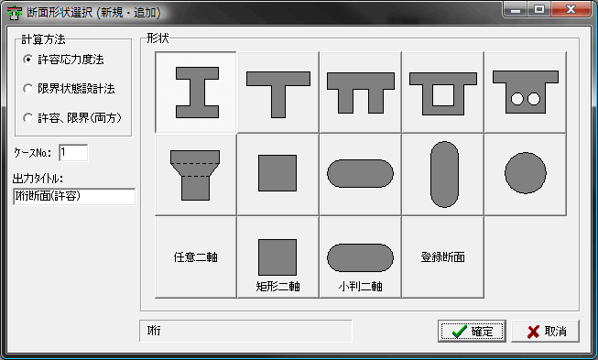Choose the vertical oval section shape
598x360 pixels.
pyautogui.click(x=443, y=175)
